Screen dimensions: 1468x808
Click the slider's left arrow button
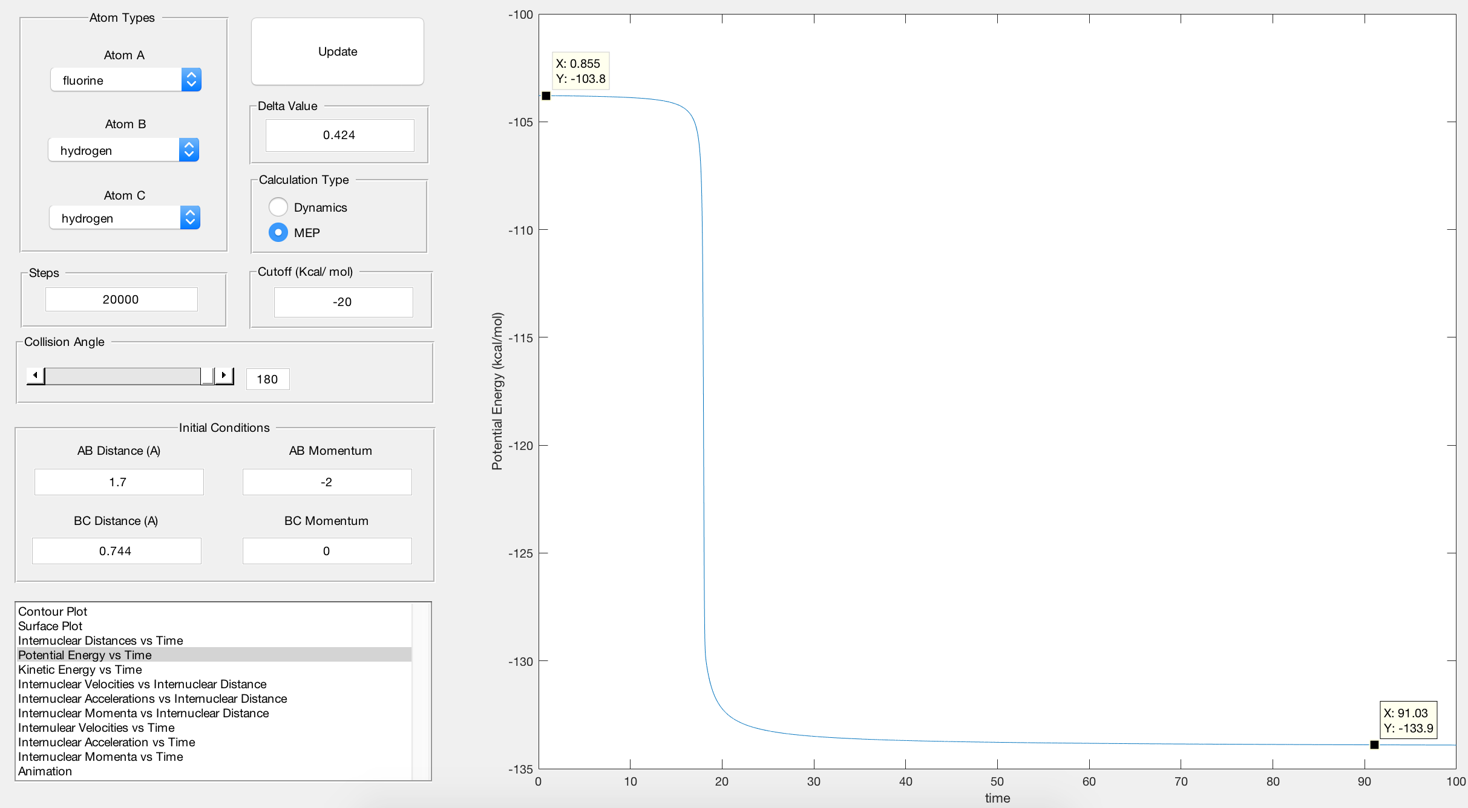click(35, 376)
